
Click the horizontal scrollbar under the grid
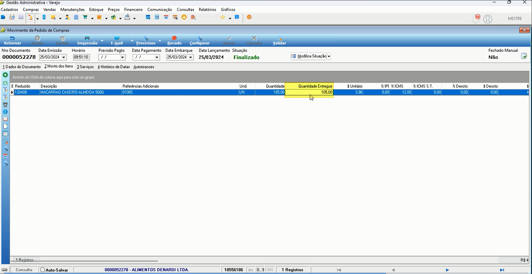[84, 261]
